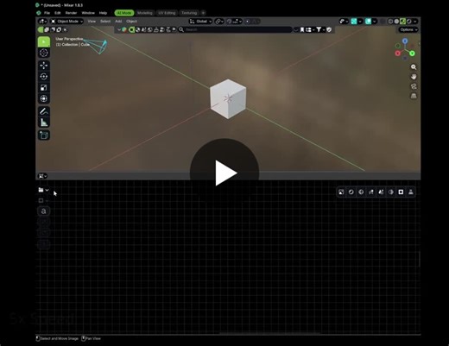Click the blue Z axis on navigation gizmo
The width and height of the screenshot is (449, 346).
point(405,41)
